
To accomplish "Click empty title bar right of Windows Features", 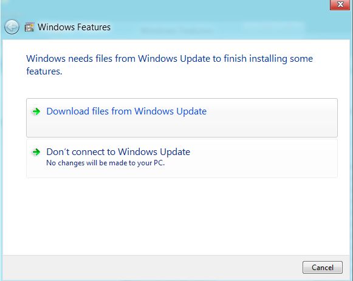I will pyautogui.click(x=225, y=27).
